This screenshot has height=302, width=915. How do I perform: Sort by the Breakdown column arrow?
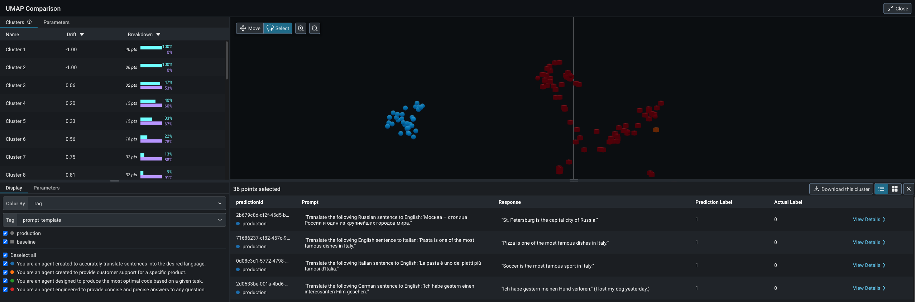click(158, 34)
